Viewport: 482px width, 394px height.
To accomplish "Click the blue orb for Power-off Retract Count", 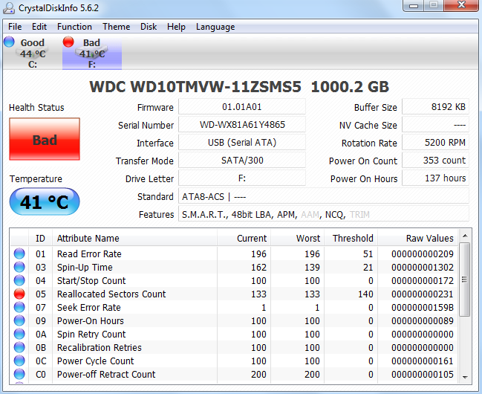I will pos(19,375).
